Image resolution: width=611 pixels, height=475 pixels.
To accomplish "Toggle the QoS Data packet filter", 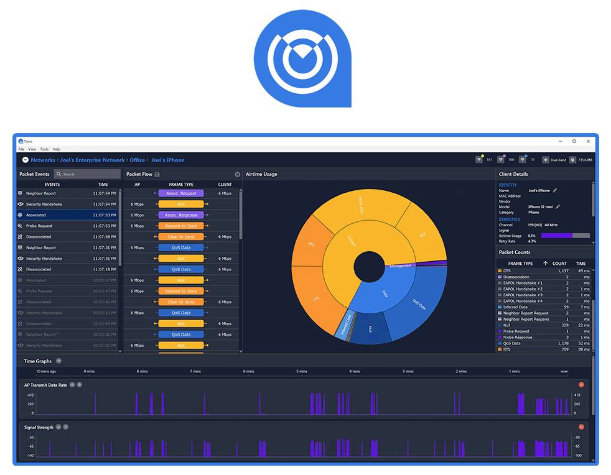I will [x=499, y=343].
